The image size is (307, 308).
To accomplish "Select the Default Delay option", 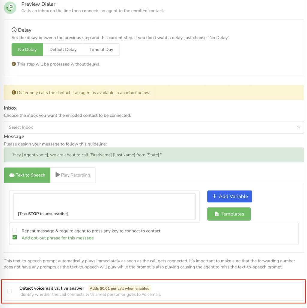I will (63, 50).
